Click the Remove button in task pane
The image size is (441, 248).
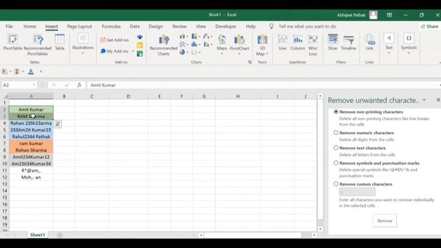coord(384,220)
